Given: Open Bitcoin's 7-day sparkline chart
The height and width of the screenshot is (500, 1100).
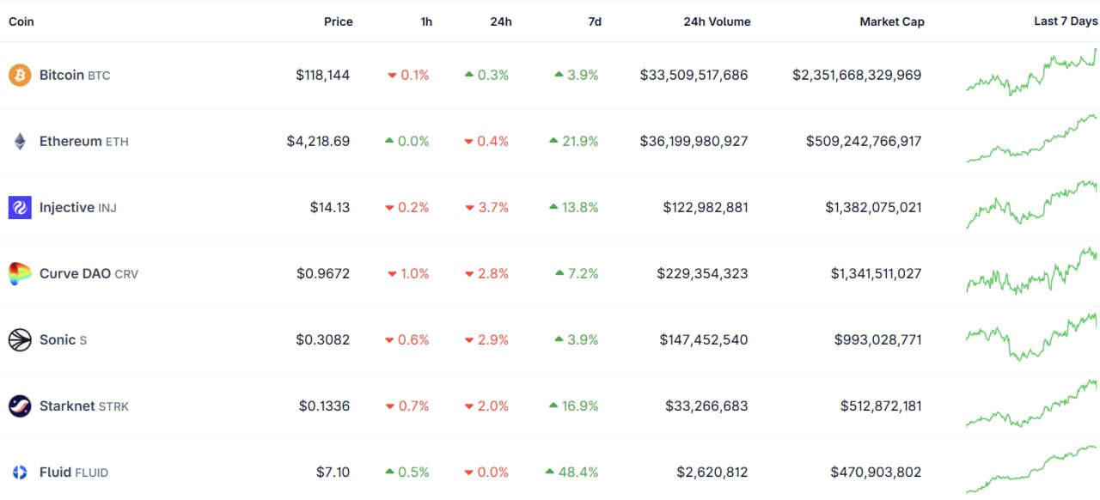Looking at the screenshot, I should point(1031,74).
